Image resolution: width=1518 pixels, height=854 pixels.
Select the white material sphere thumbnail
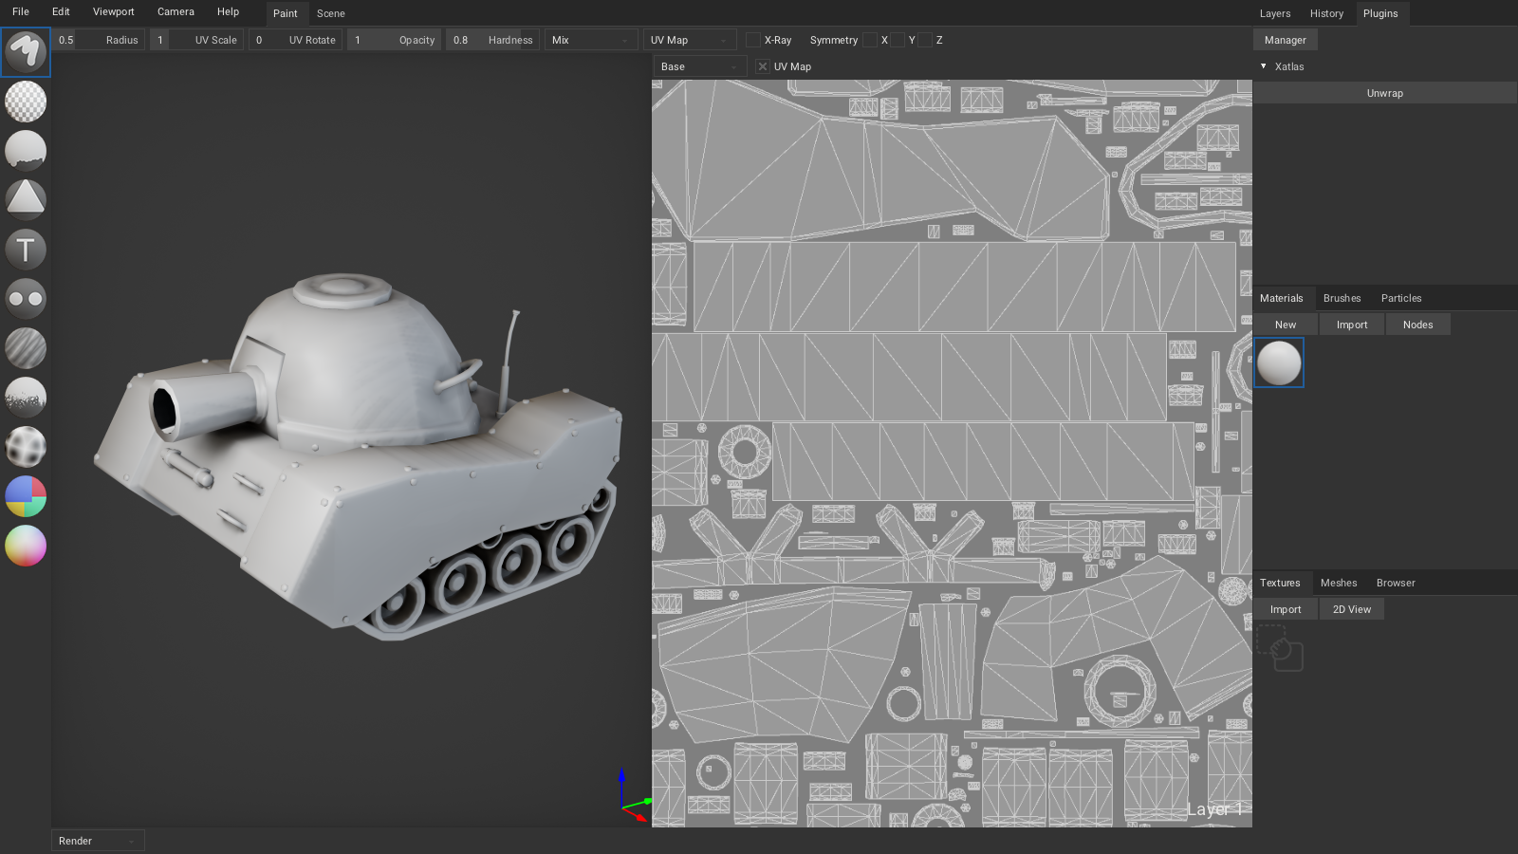pos(1279,362)
